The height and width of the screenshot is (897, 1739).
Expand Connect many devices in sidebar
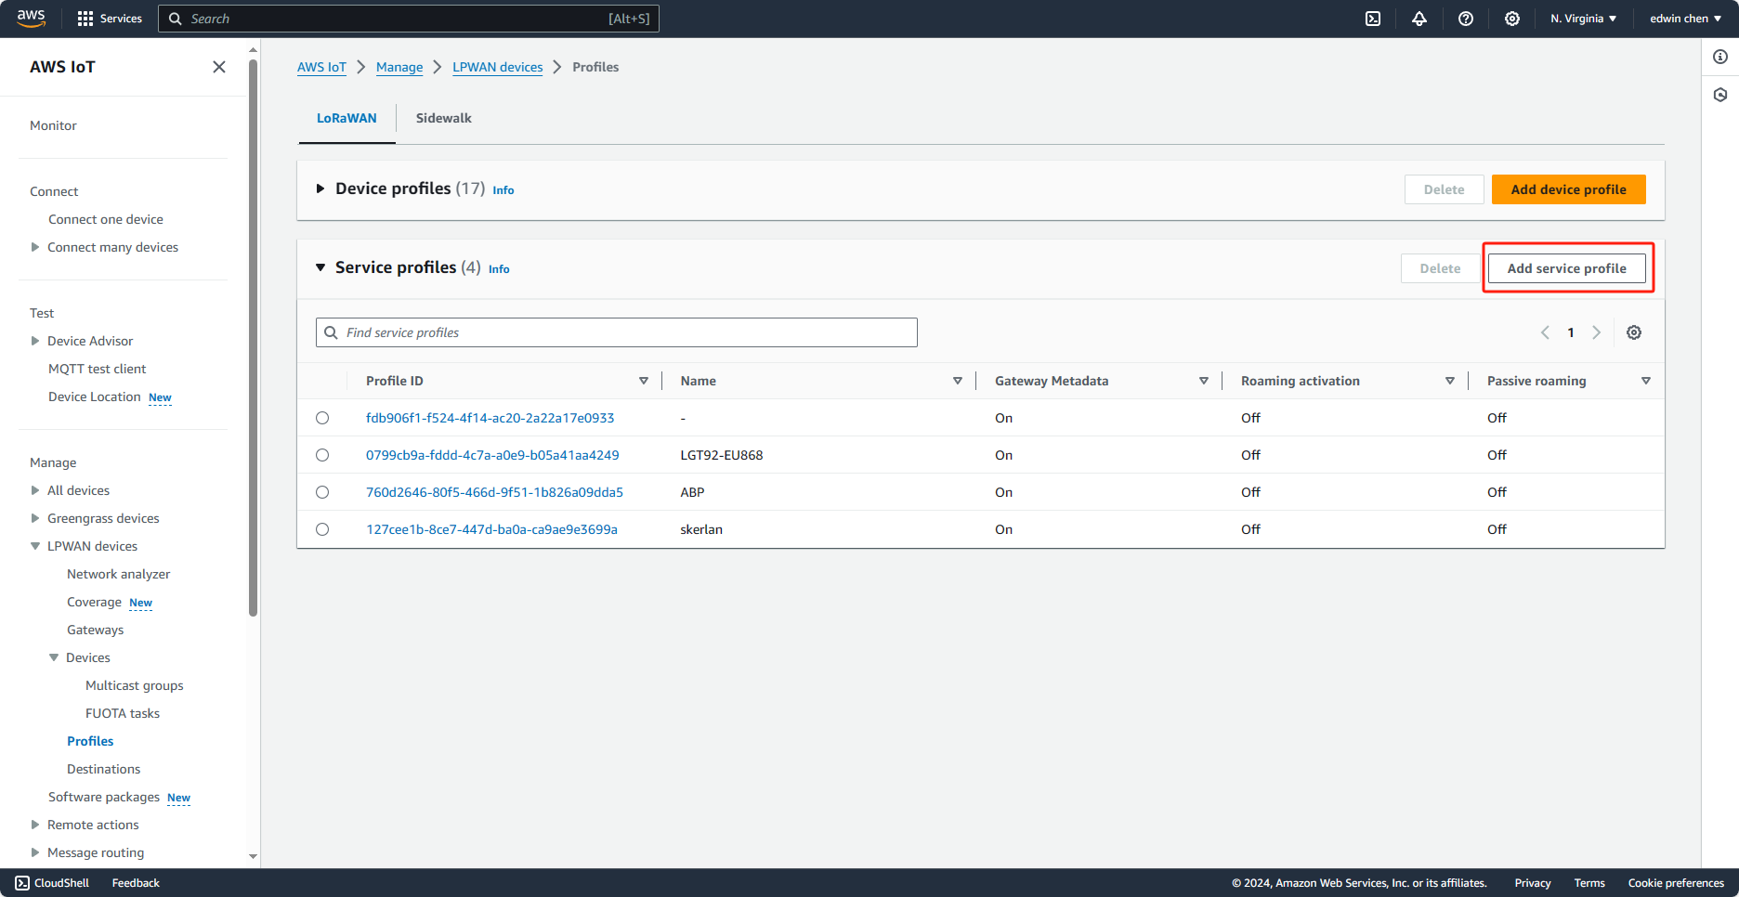point(35,247)
